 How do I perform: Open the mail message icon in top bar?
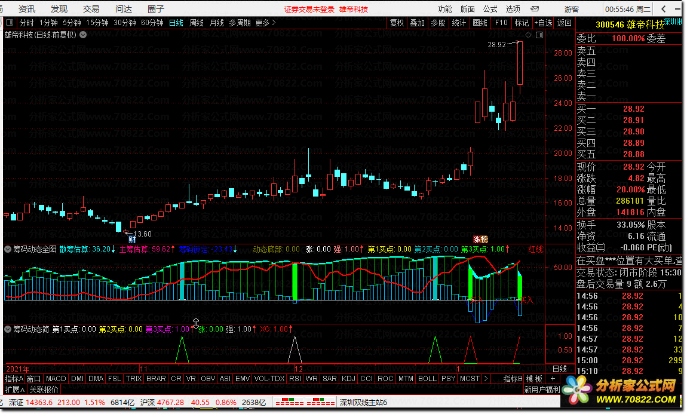coord(535,9)
